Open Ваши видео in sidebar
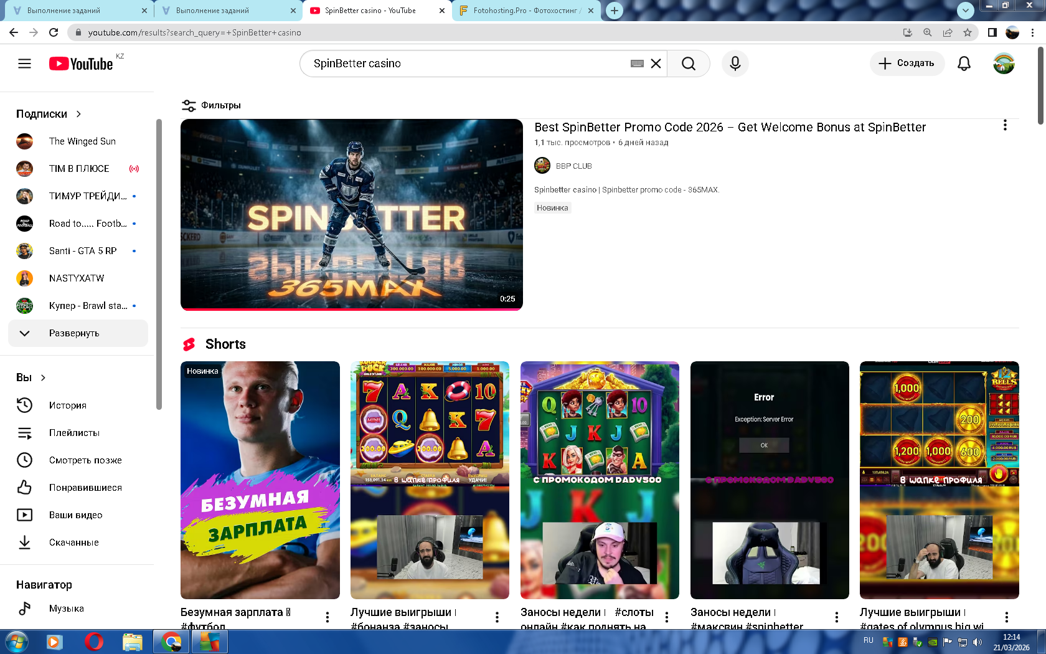The width and height of the screenshot is (1046, 654). click(78, 515)
